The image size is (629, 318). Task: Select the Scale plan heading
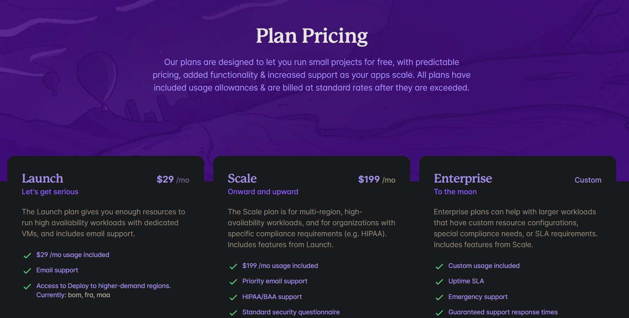242,179
